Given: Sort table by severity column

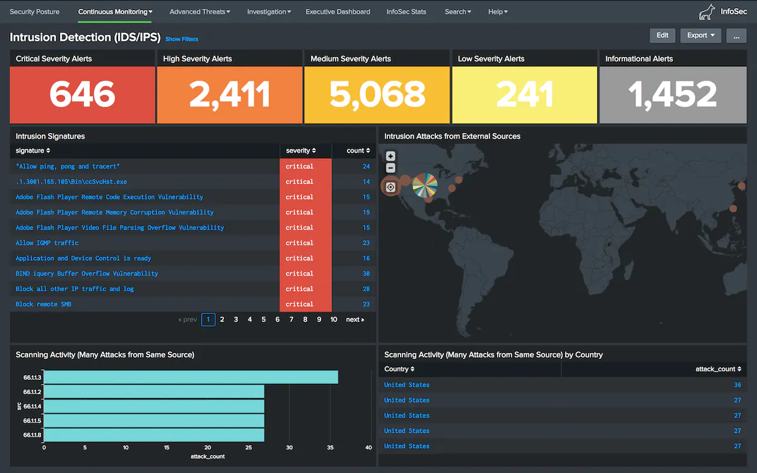Looking at the screenshot, I should pyautogui.click(x=300, y=151).
